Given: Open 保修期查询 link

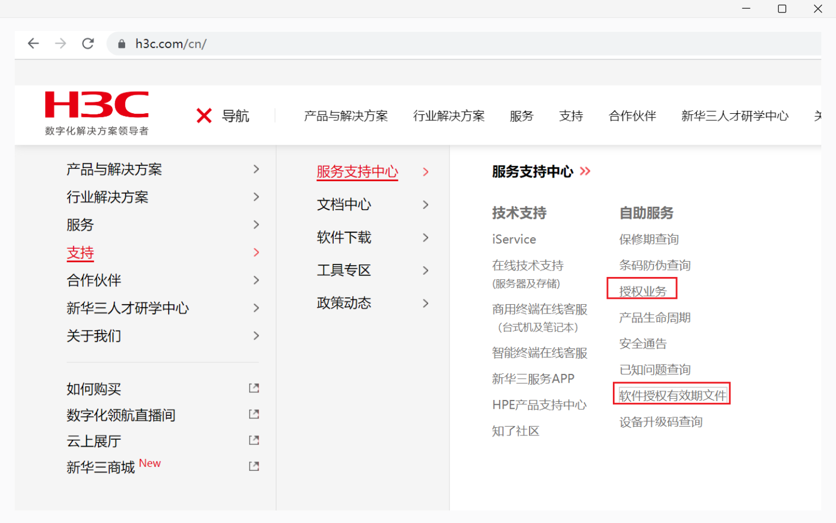Looking at the screenshot, I should point(649,239).
